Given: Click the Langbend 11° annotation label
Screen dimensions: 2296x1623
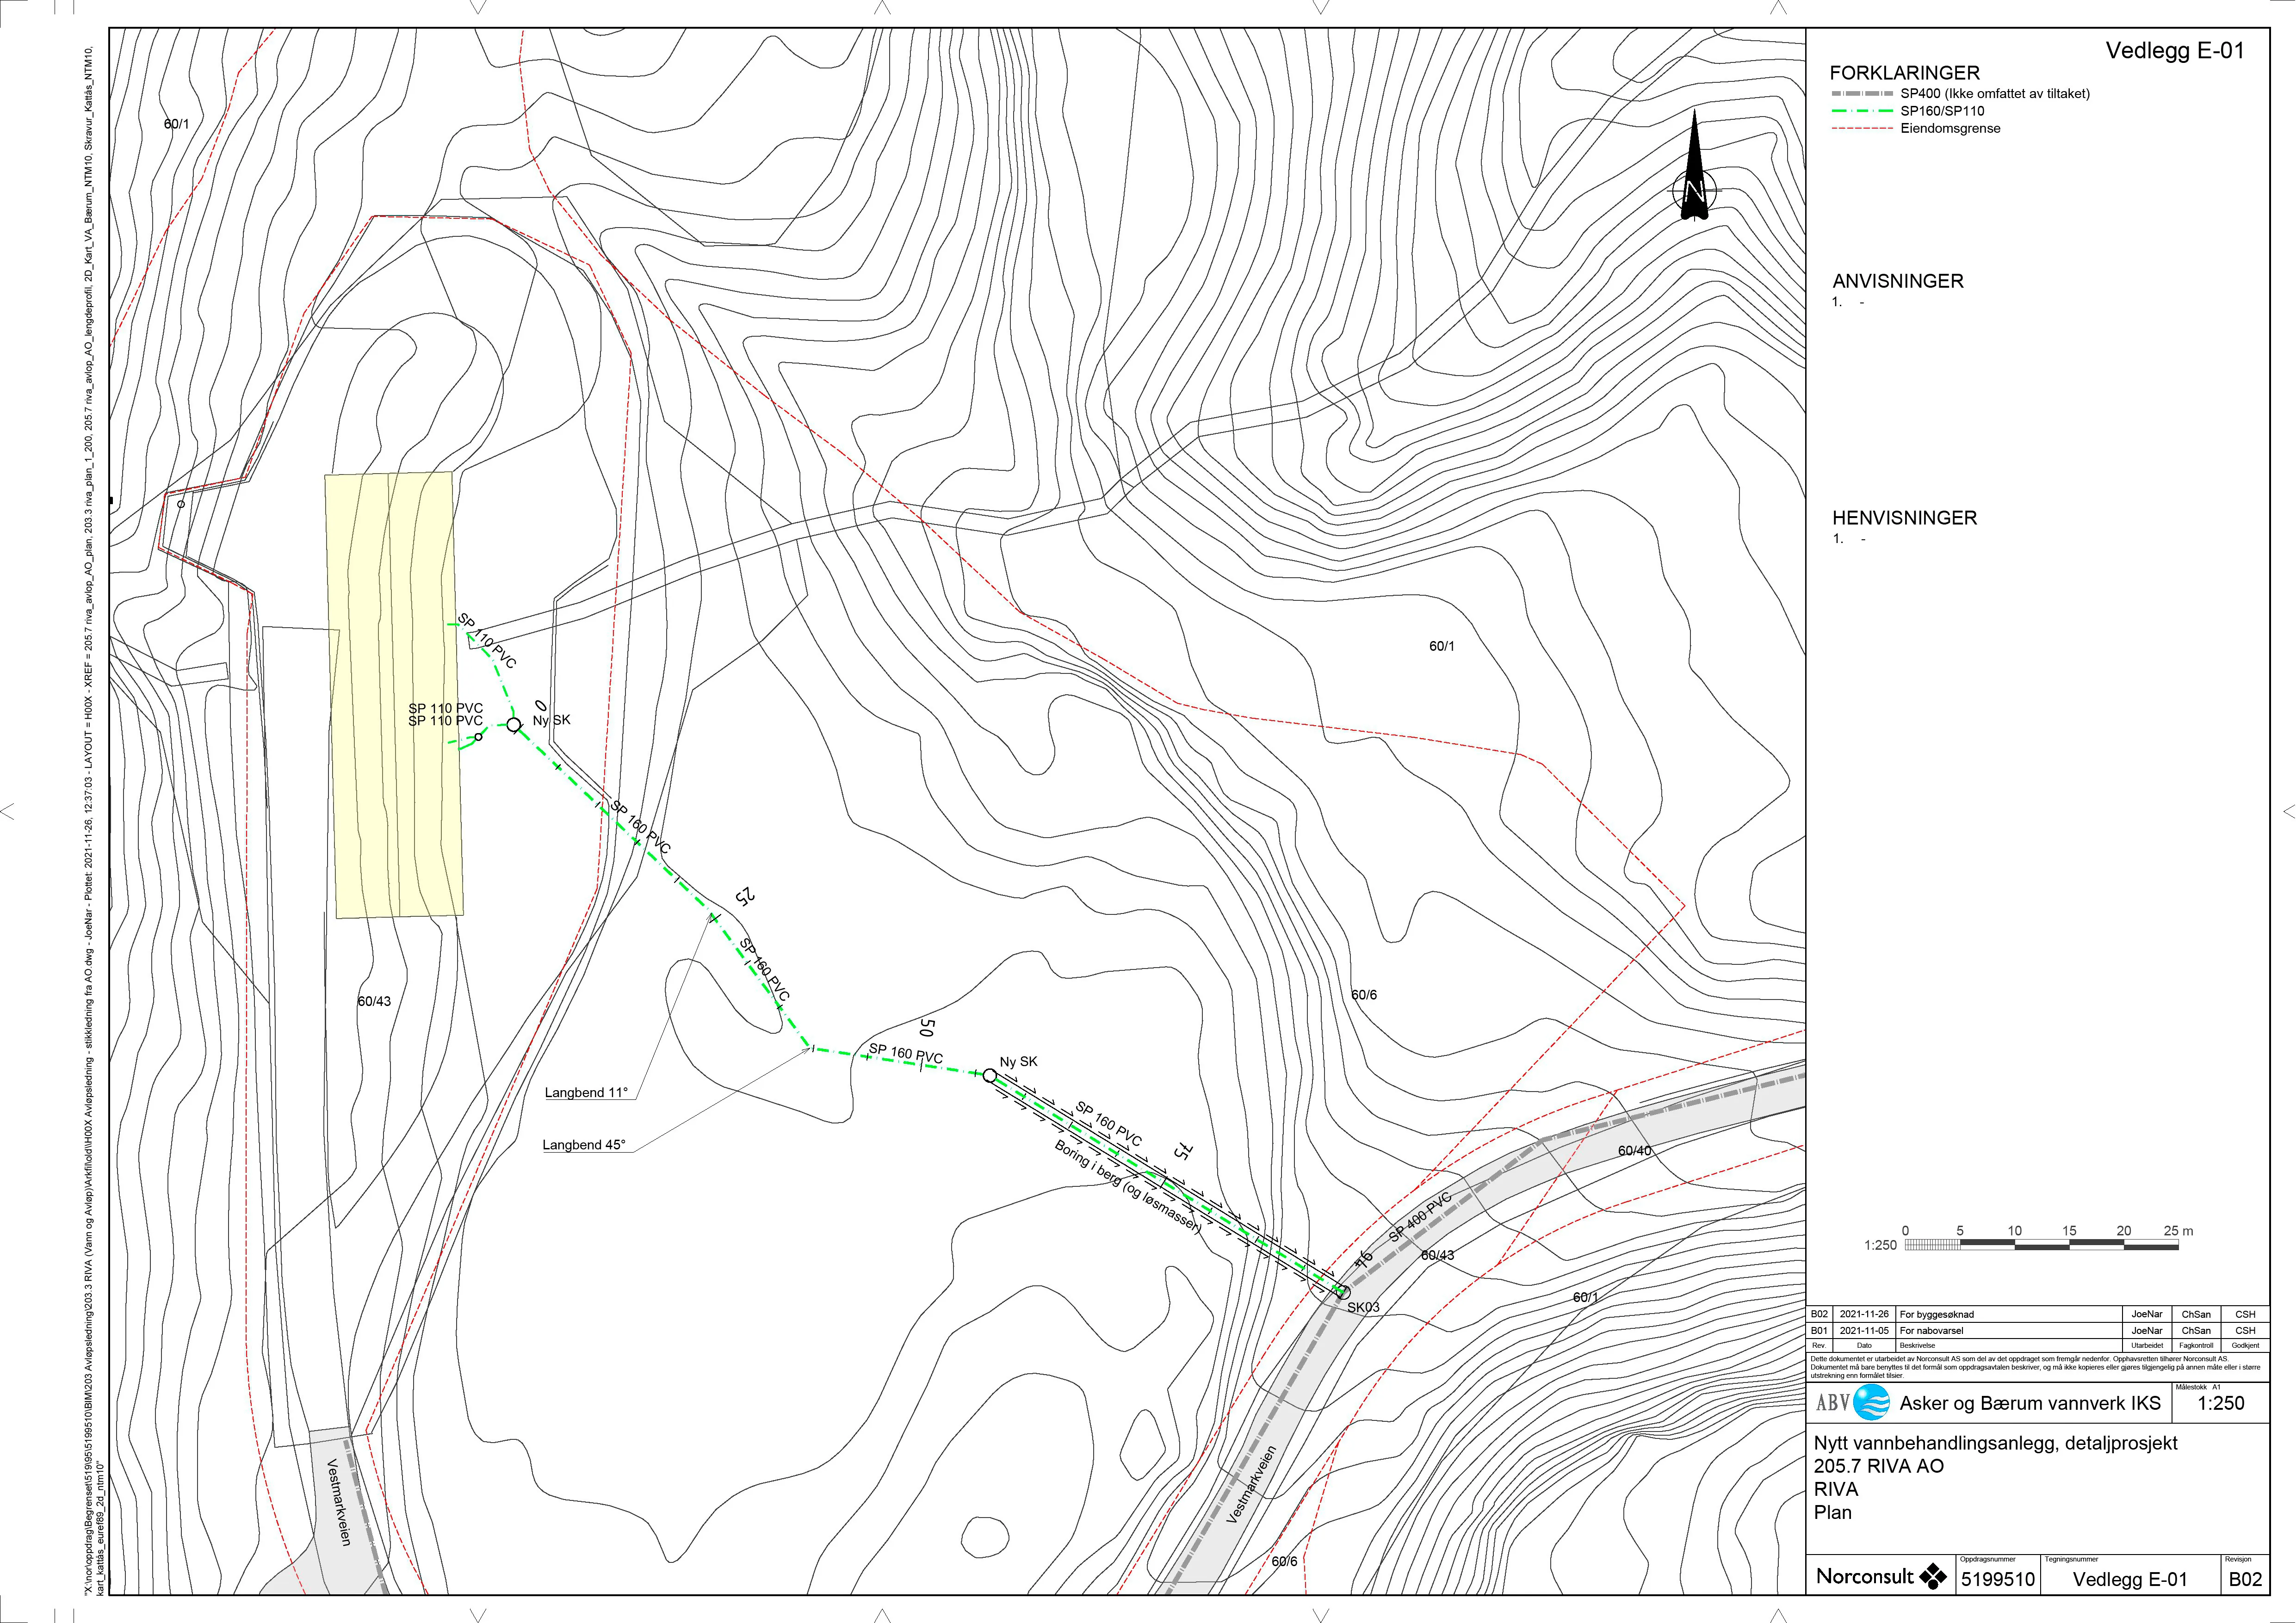Looking at the screenshot, I should [586, 1092].
